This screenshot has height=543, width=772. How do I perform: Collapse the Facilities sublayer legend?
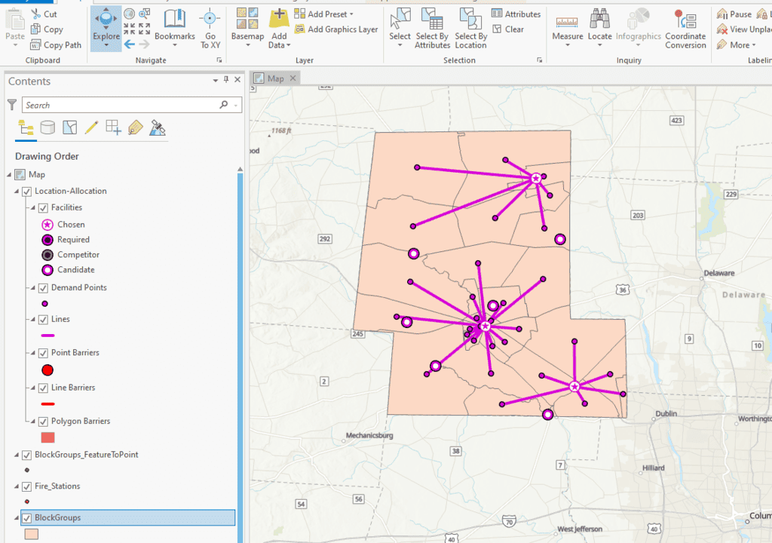(33, 208)
